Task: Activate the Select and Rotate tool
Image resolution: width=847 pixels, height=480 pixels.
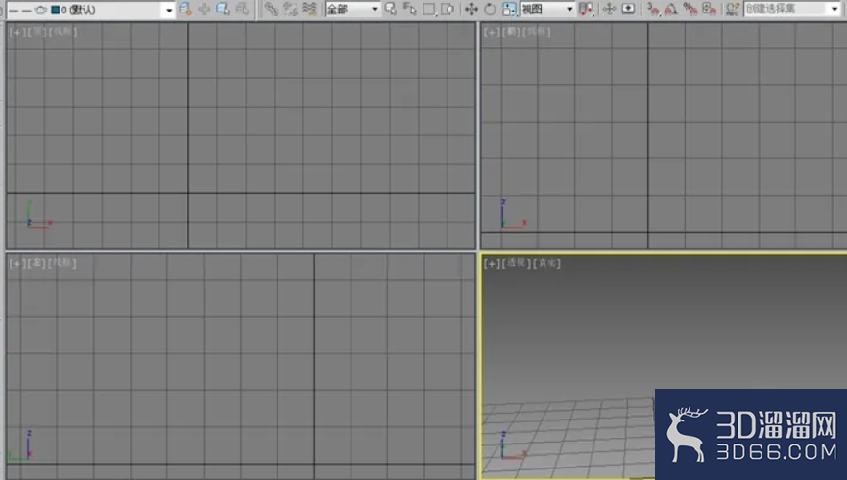Action: point(490,10)
